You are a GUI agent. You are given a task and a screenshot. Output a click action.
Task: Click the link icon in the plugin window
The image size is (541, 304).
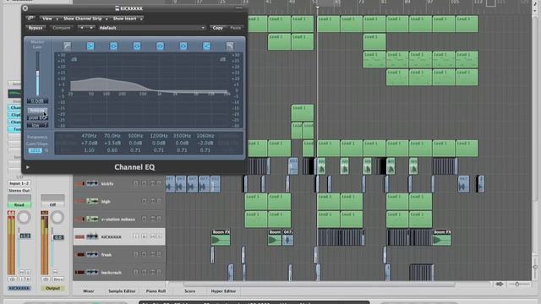(x=30, y=19)
